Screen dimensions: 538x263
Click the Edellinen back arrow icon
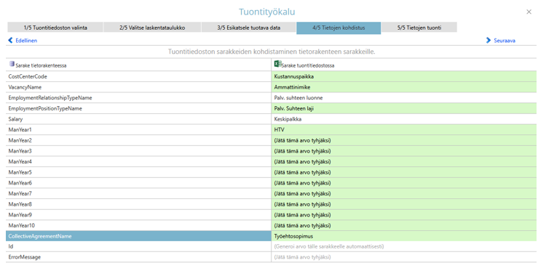coord(10,41)
